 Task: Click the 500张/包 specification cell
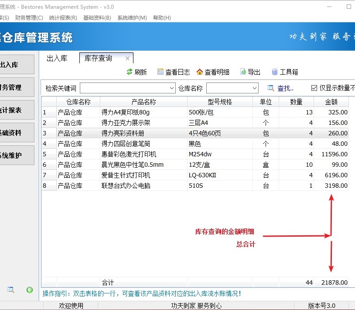pyautogui.click(x=220, y=112)
